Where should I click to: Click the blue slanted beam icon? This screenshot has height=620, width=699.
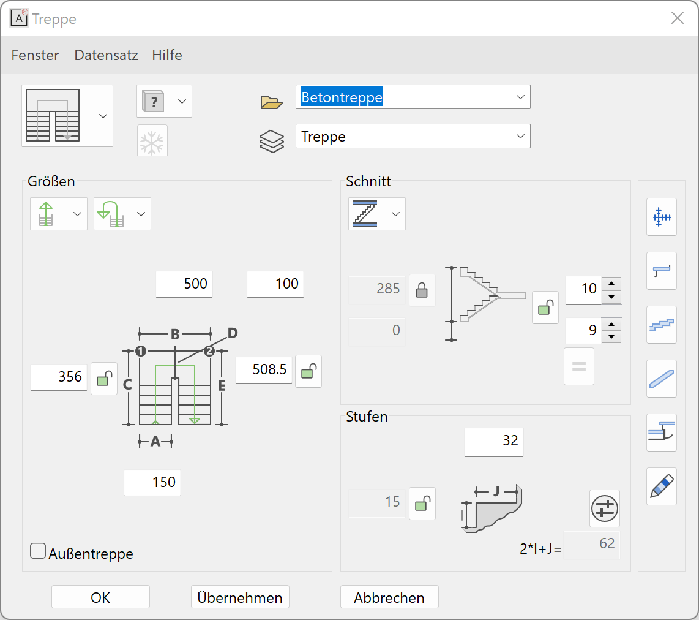[x=662, y=379]
